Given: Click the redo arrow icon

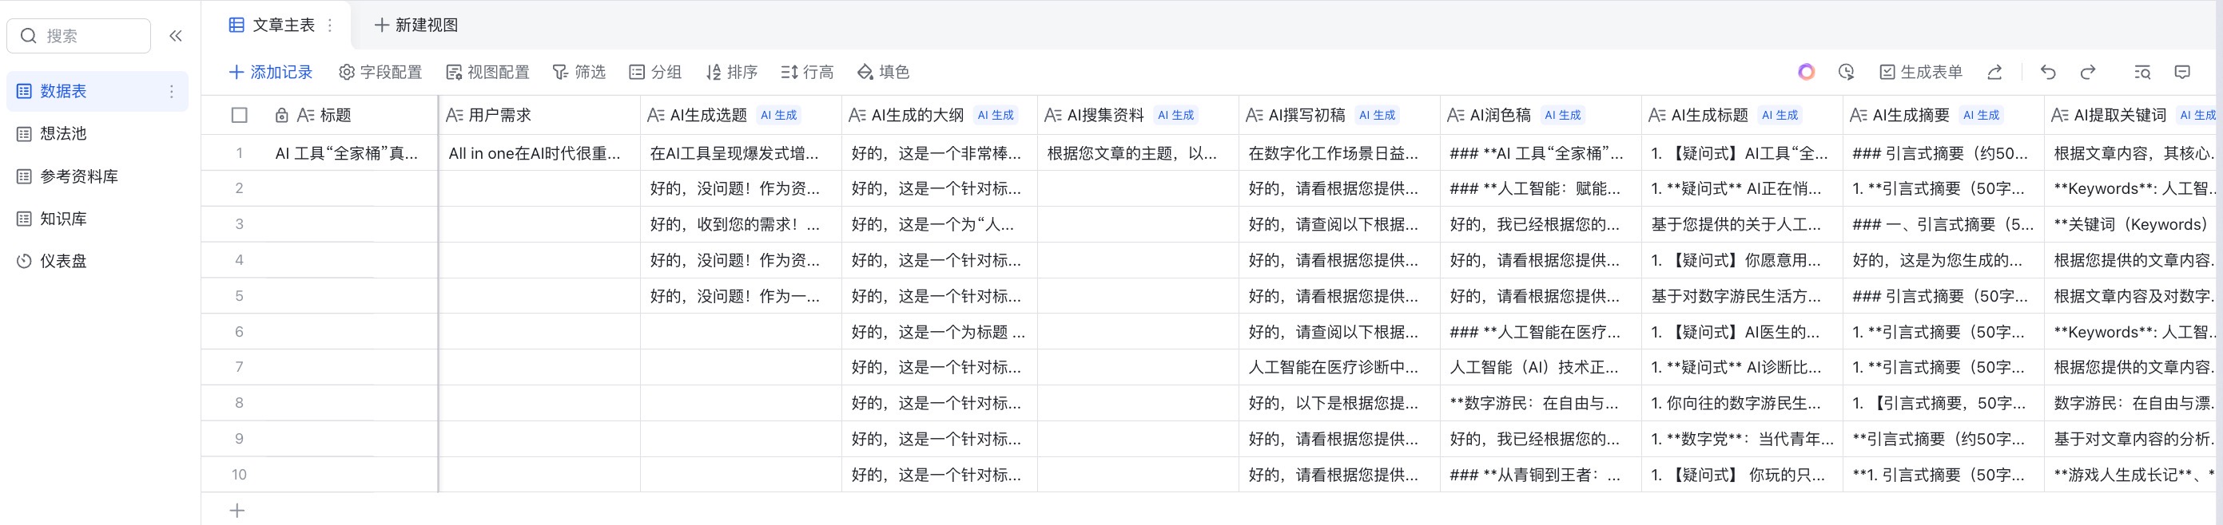Looking at the screenshot, I should tap(2087, 73).
